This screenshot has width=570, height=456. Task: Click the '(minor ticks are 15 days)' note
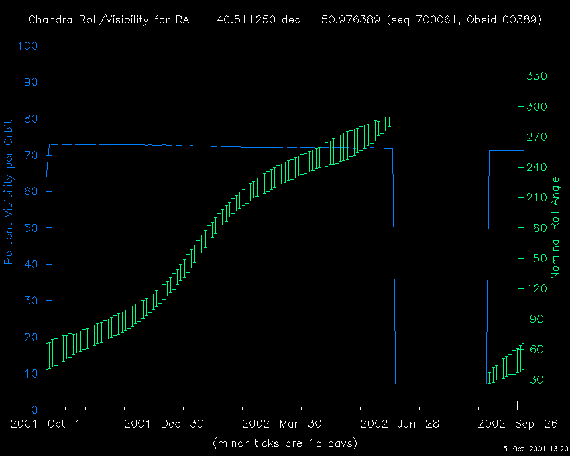click(285, 443)
